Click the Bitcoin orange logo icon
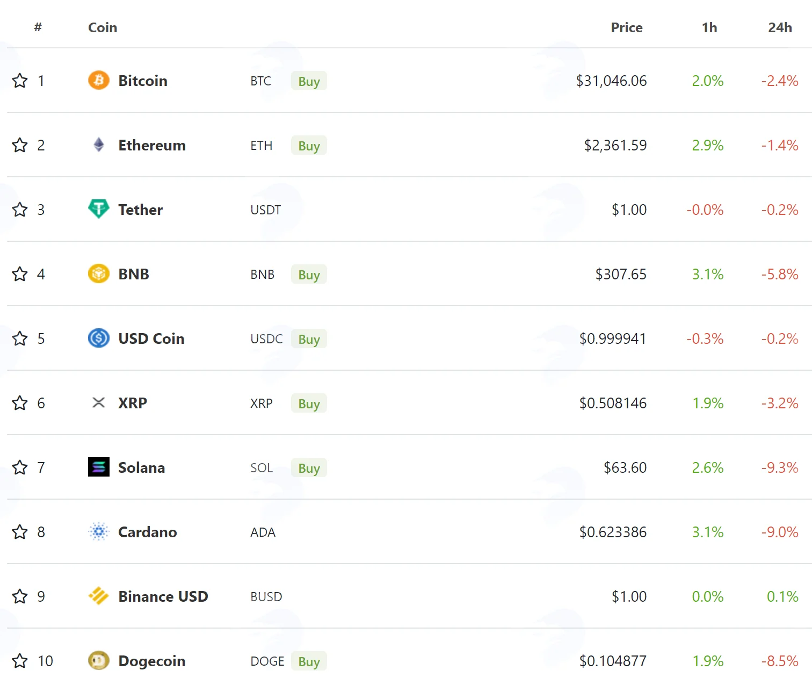812x692 pixels. tap(99, 81)
